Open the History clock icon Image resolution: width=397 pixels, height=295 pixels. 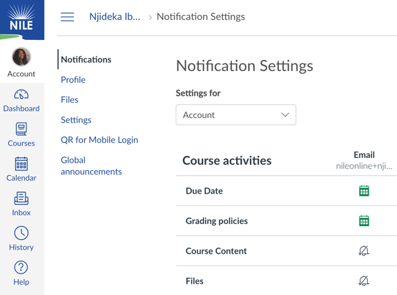point(21,233)
